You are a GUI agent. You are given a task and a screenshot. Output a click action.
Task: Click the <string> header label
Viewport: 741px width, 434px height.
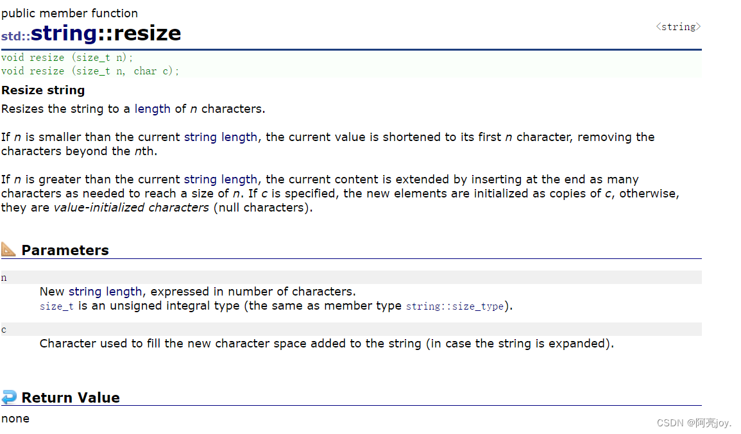[x=678, y=27]
